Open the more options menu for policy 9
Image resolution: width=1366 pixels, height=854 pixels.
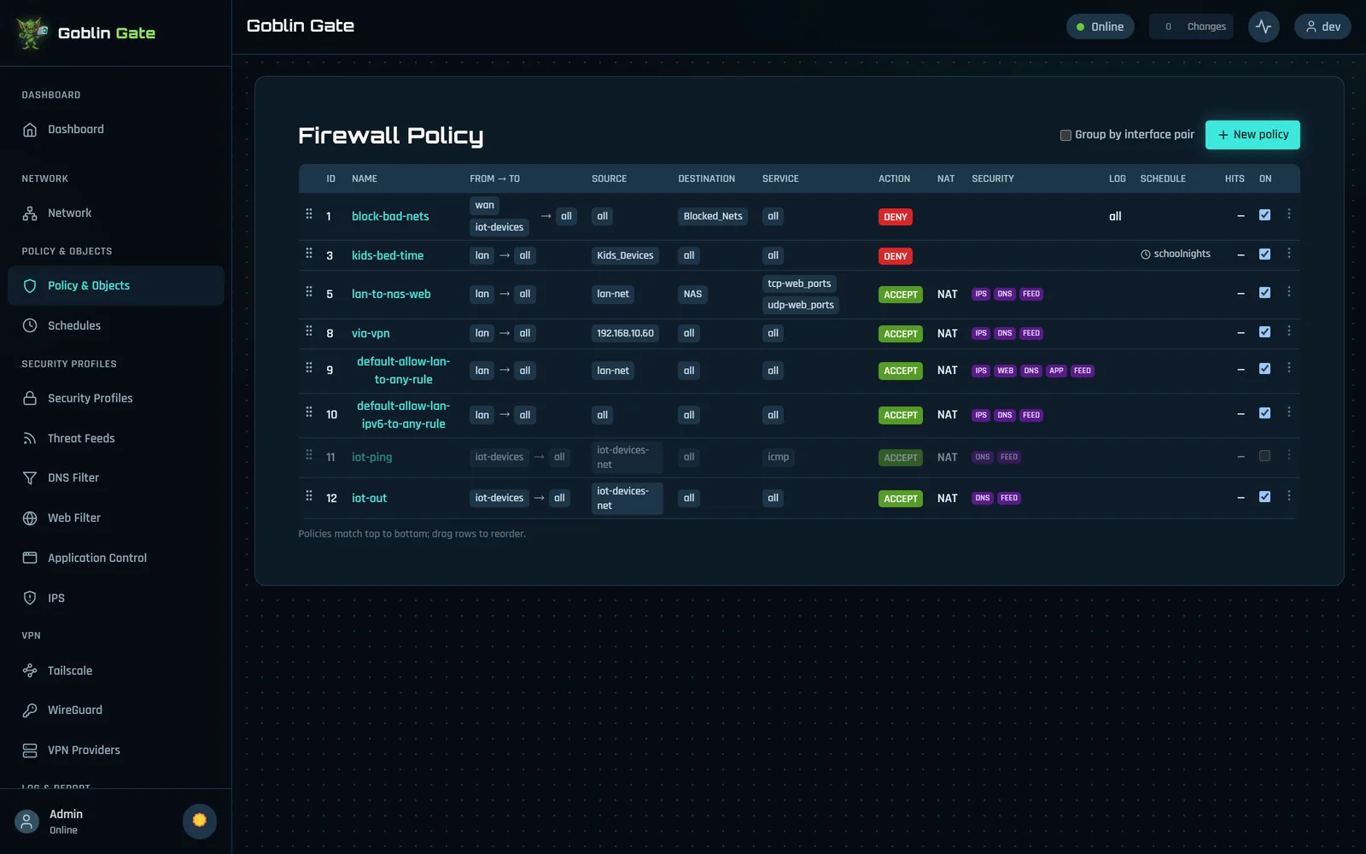[1289, 368]
